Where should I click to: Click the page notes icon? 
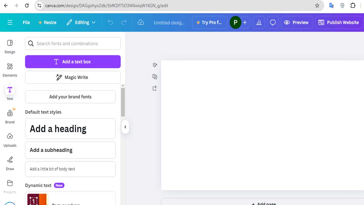[155, 65]
